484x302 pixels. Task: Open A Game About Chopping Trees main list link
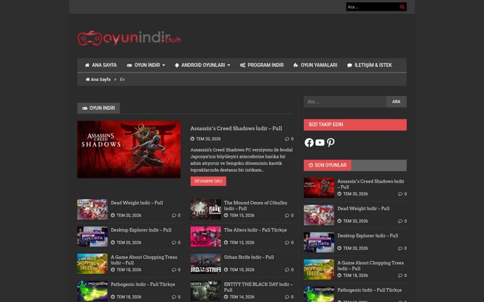point(144,260)
